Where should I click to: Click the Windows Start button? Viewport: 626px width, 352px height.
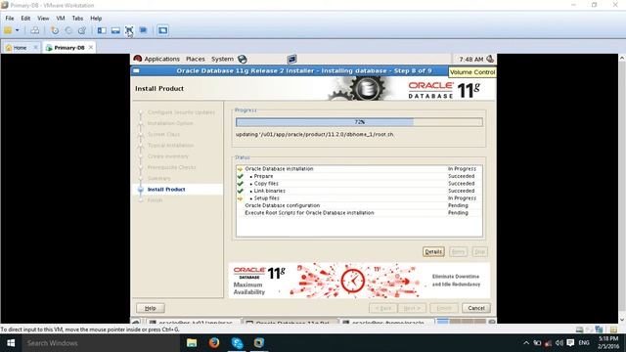(x=11, y=343)
